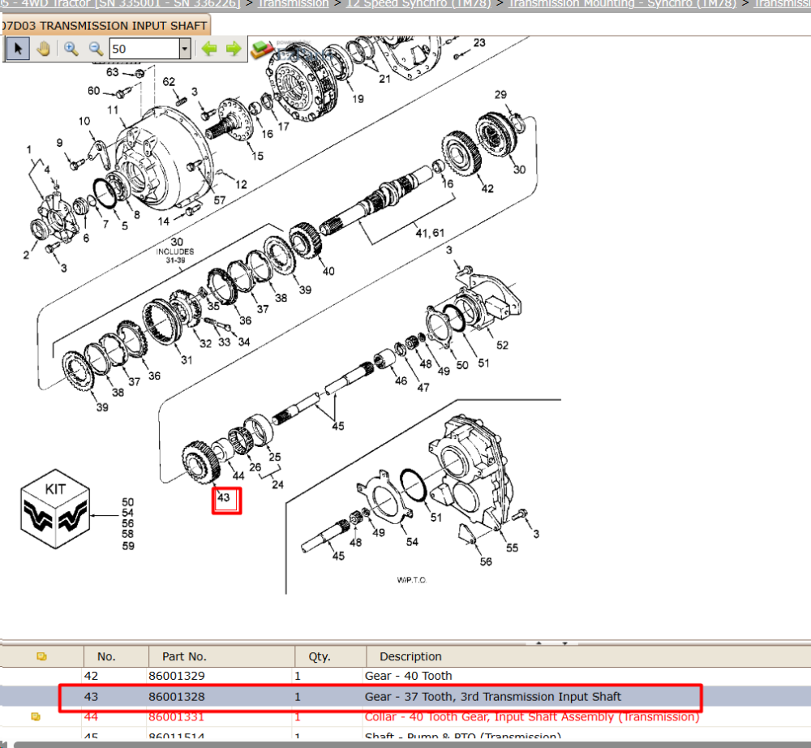Sort by the Description column header

tap(410, 656)
